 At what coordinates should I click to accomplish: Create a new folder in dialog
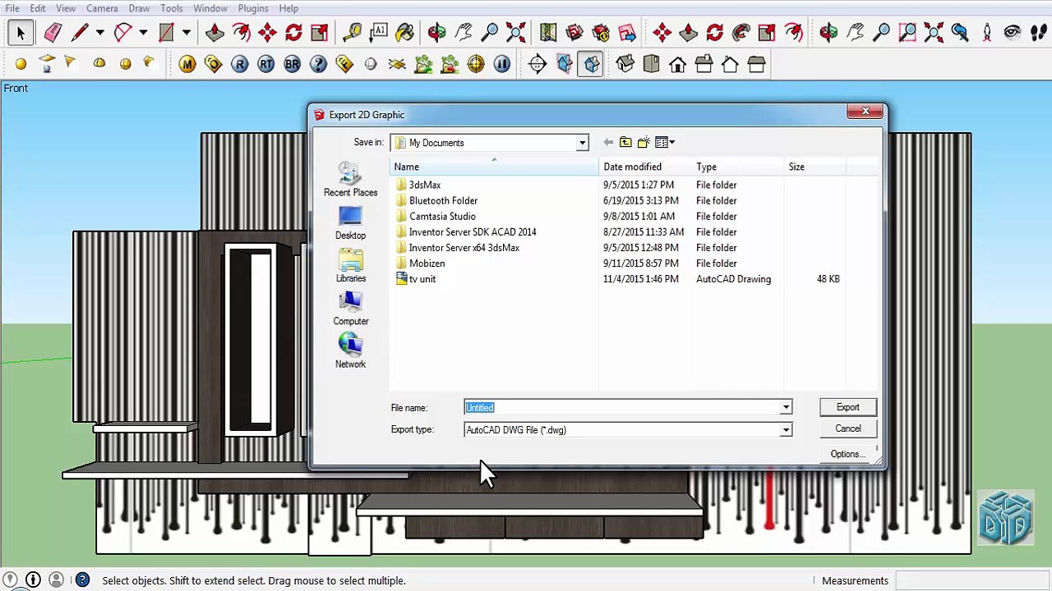tap(644, 143)
